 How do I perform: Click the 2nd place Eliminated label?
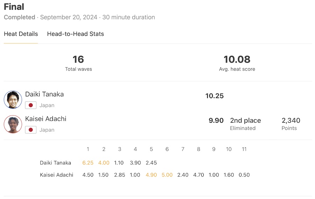245,124
